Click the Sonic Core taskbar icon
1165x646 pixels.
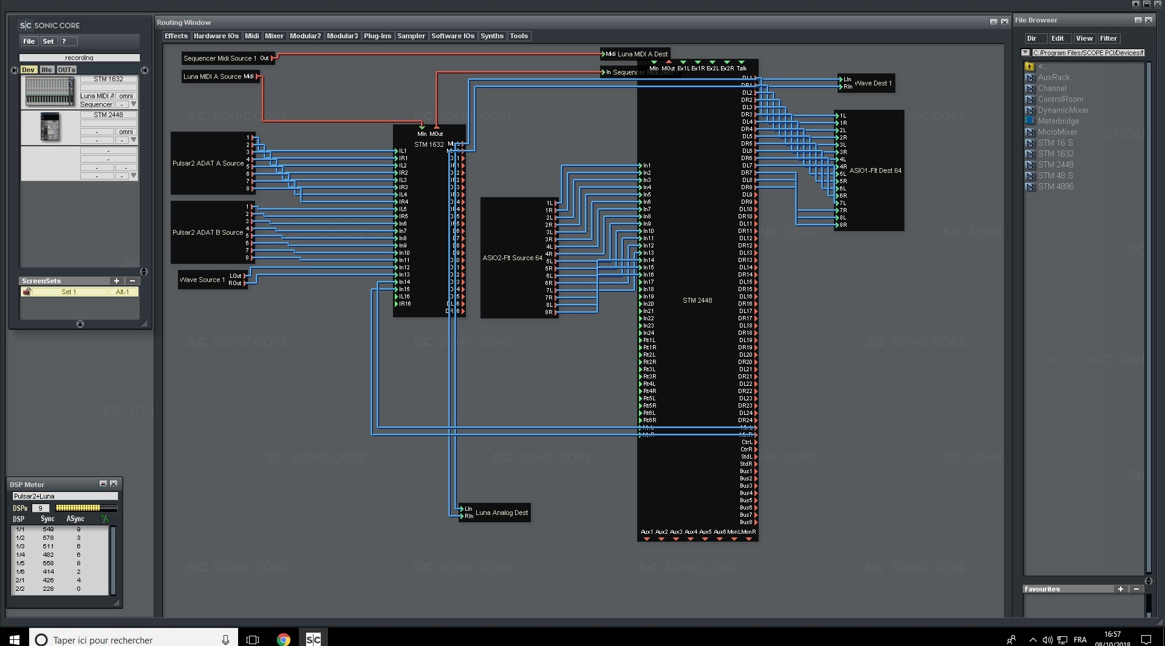313,639
